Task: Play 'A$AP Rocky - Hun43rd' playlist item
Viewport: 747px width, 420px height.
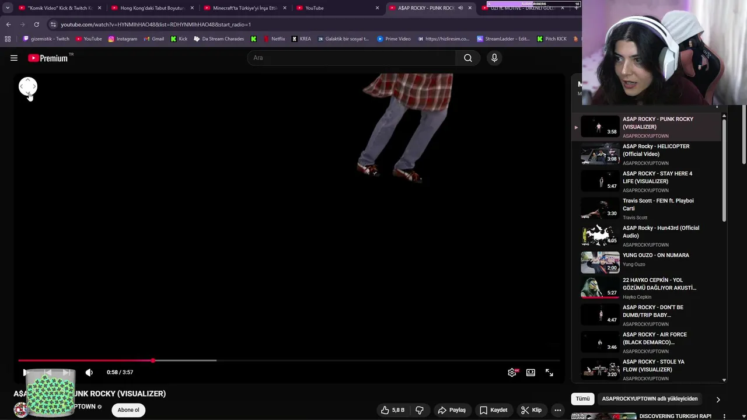Action: coord(648,236)
